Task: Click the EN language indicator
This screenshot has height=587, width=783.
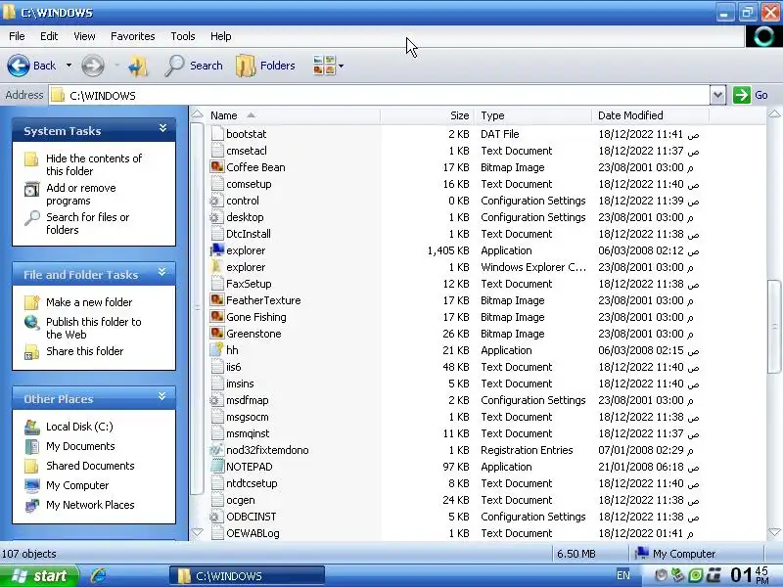Action: (622, 575)
